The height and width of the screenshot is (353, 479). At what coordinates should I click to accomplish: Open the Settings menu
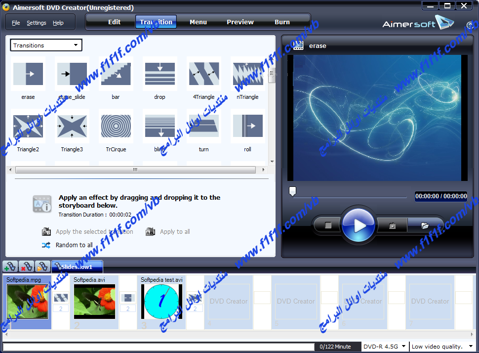tap(36, 23)
